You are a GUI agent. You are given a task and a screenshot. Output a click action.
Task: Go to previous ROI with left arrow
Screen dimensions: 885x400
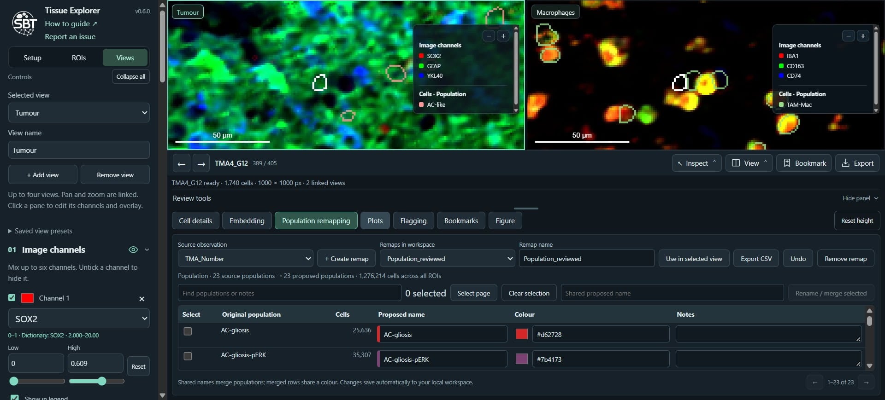pos(181,163)
